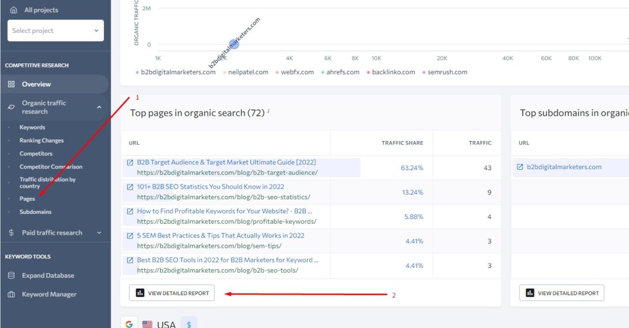The width and height of the screenshot is (629, 328).
Task: Open the 101+ B2B SEO Statistics article link
Action: pos(210,187)
